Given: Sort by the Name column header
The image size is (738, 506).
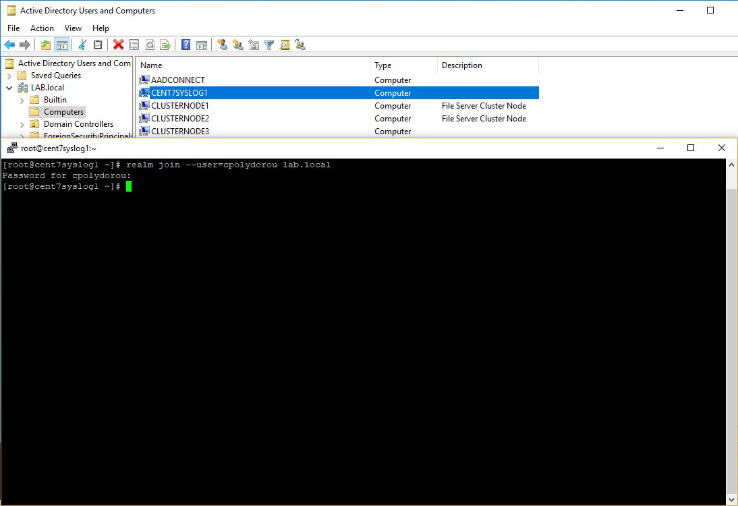Looking at the screenshot, I should pyautogui.click(x=150, y=65).
